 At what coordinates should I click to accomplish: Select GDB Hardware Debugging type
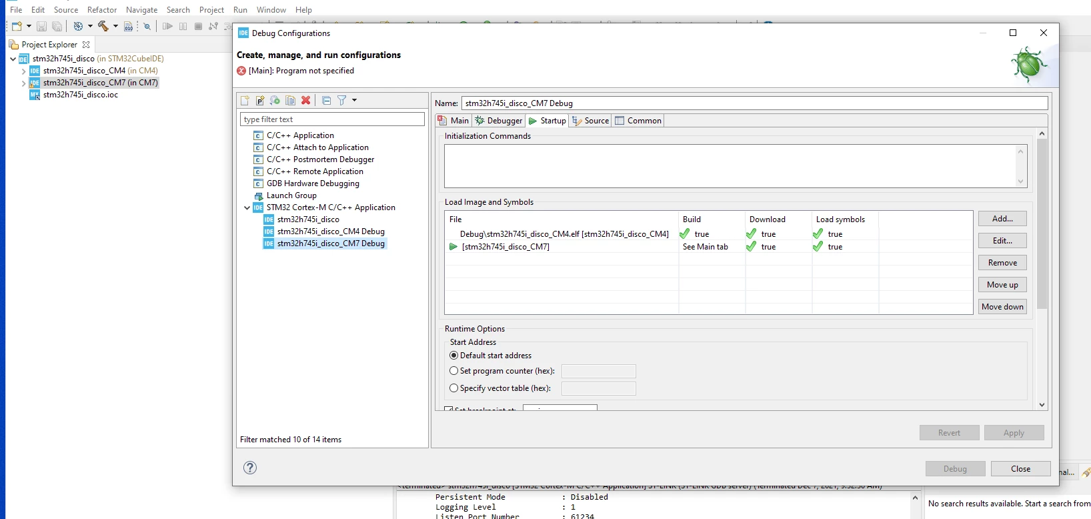pyautogui.click(x=313, y=183)
